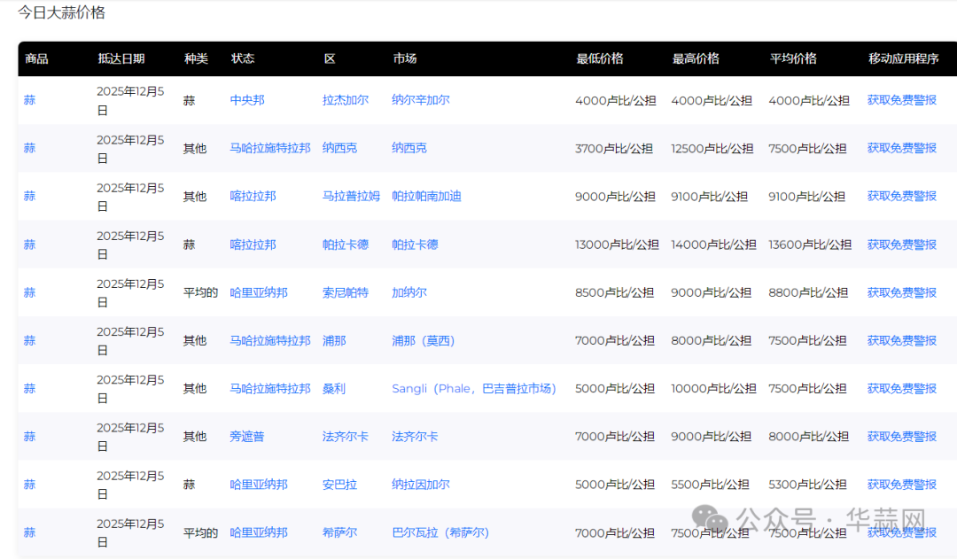Click the 区 column header
957x559 pixels.
pyautogui.click(x=330, y=58)
